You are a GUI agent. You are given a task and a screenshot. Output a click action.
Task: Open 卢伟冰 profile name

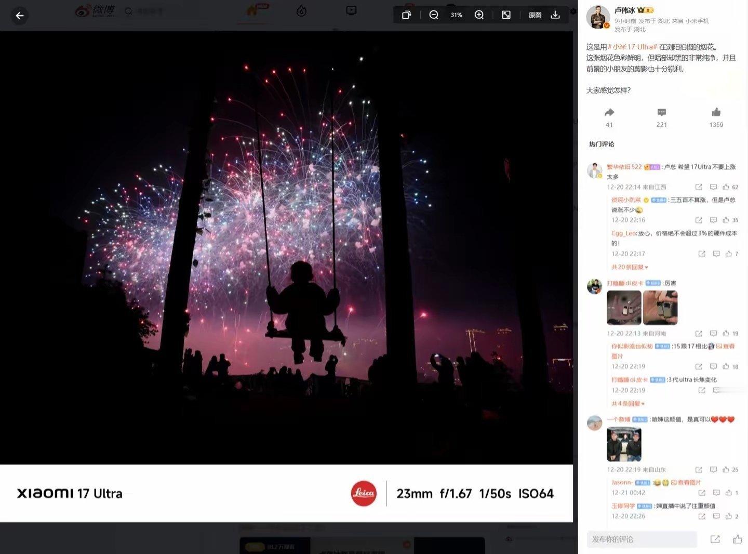pos(624,10)
